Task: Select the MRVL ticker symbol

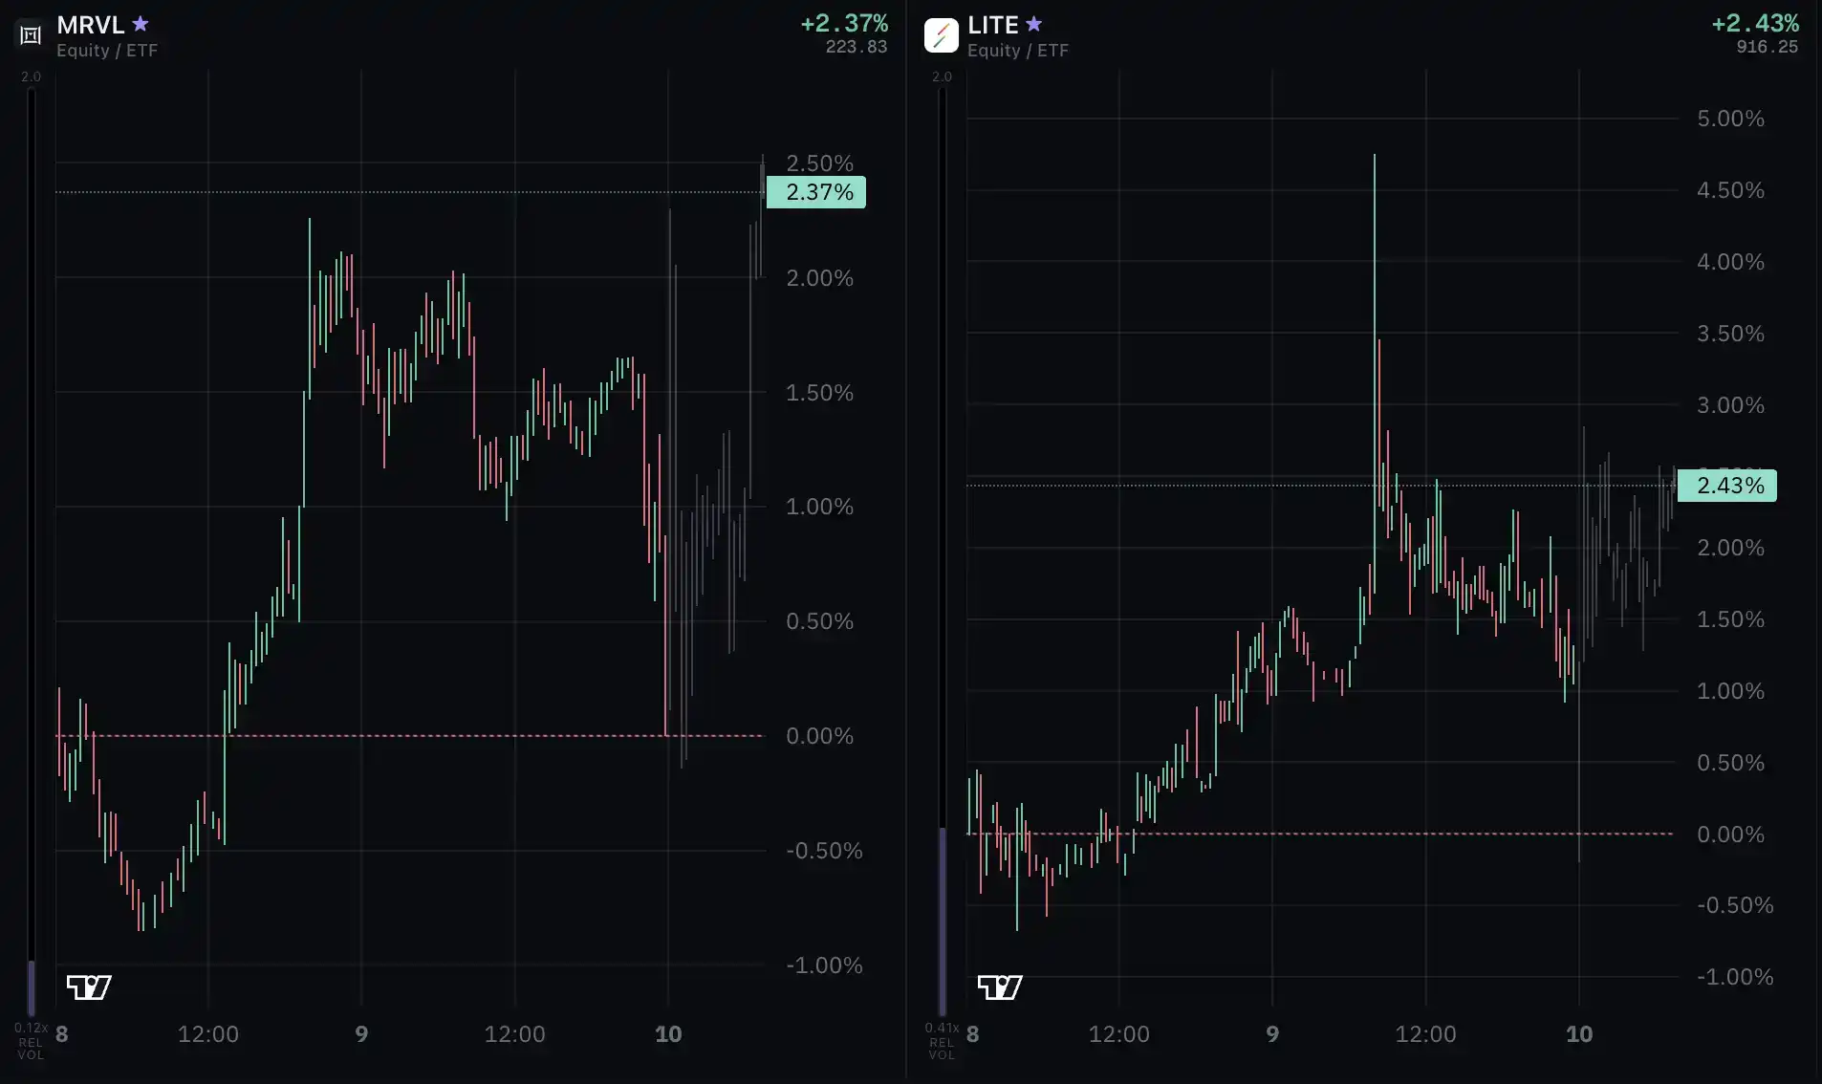Action: [x=91, y=25]
